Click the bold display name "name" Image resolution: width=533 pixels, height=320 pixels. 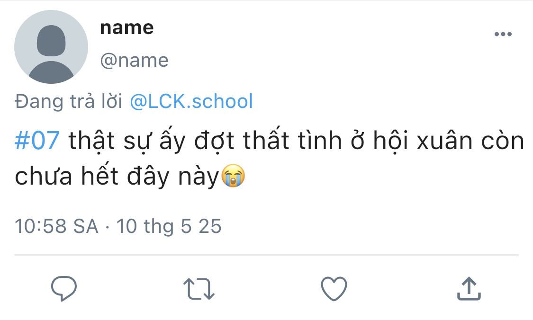point(127,27)
